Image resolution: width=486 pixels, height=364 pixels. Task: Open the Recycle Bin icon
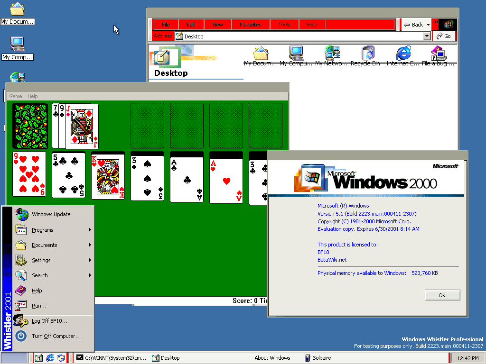(x=367, y=56)
